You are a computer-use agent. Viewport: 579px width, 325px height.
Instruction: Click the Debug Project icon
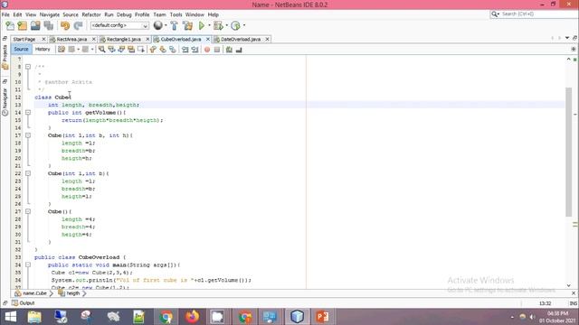(x=218, y=25)
